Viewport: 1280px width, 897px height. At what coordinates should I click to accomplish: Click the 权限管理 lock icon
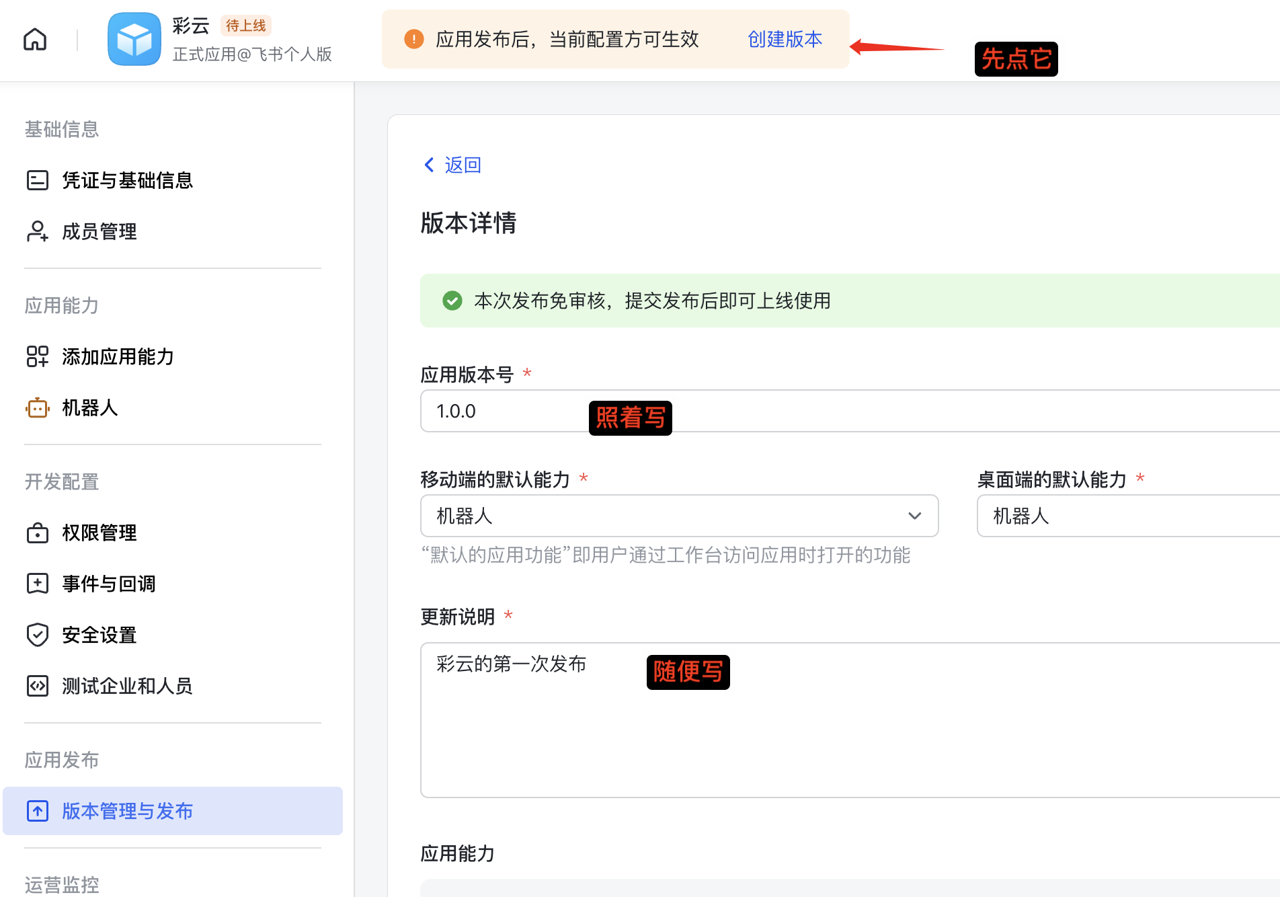38,533
